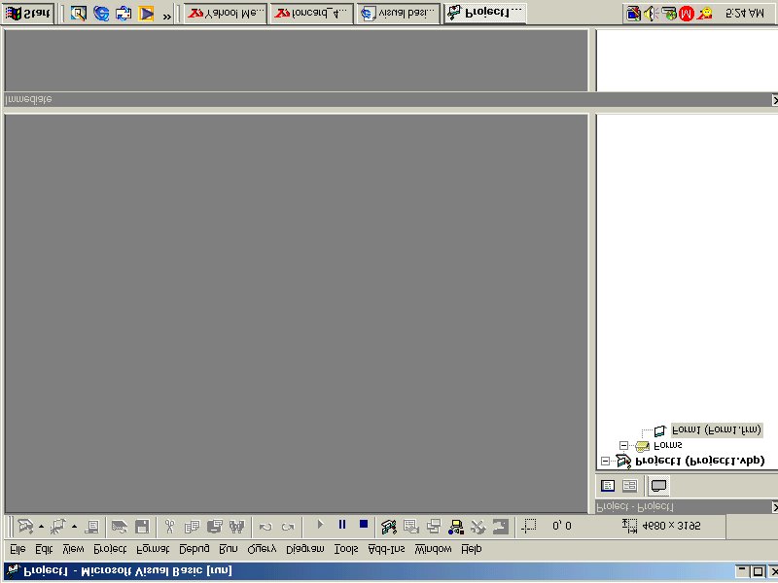Open the Menu Editor from the toolbar
The width and height of the screenshot is (778, 583).
(x=91, y=526)
